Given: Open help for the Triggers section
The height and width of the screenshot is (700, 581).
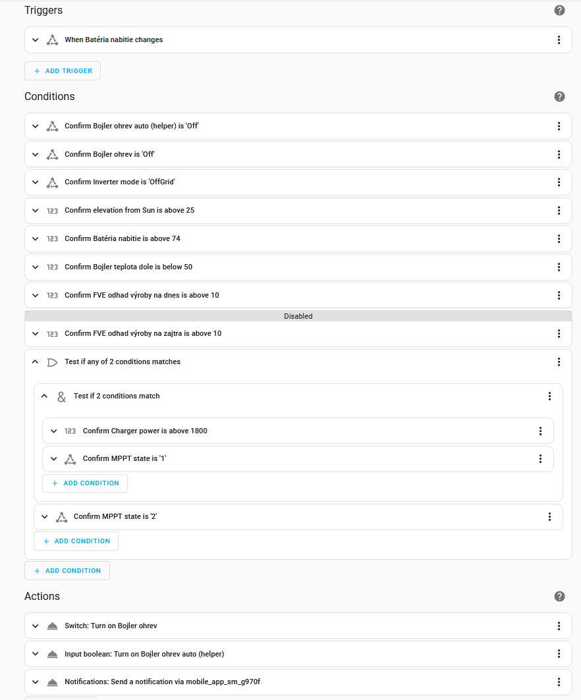Looking at the screenshot, I should pyautogui.click(x=559, y=11).
